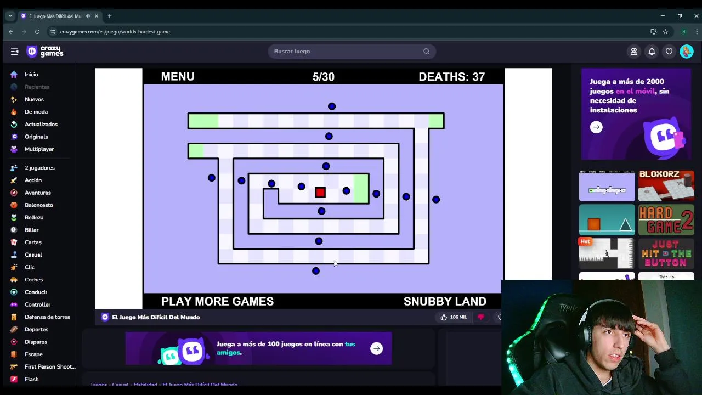Click the CrazyGames logo

point(45,52)
